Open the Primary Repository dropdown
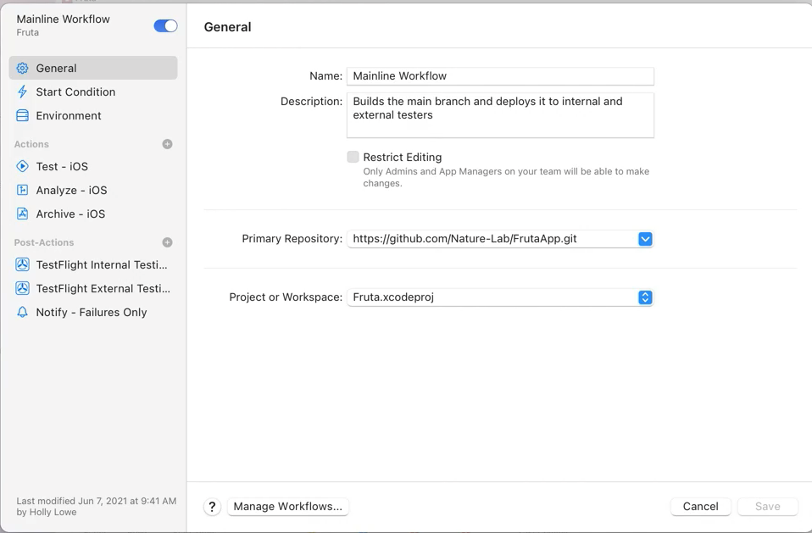This screenshot has height=533, width=812. click(645, 239)
